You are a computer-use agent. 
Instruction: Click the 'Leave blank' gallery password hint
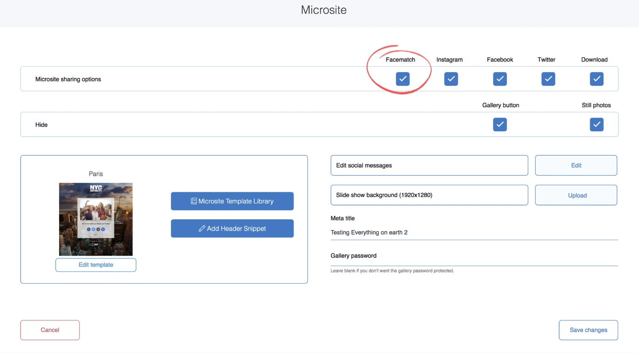(392, 271)
